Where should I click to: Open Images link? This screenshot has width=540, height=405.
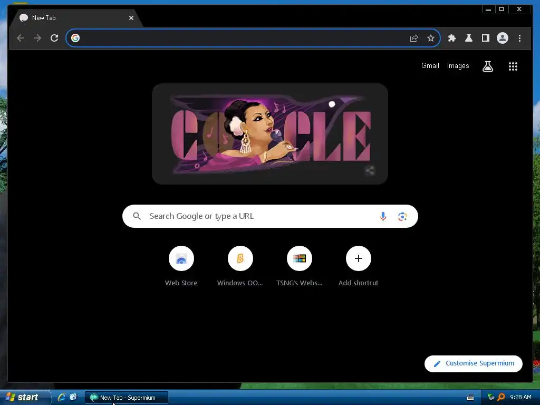pyautogui.click(x=458, y=65)
